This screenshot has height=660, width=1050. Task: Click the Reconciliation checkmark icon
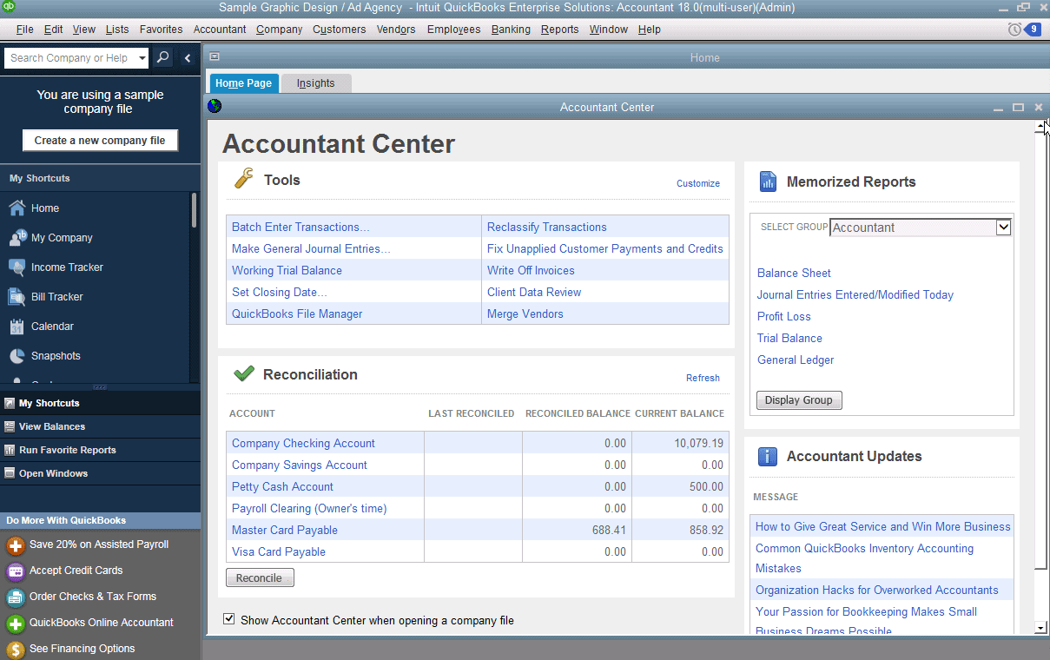pos(244,373)
